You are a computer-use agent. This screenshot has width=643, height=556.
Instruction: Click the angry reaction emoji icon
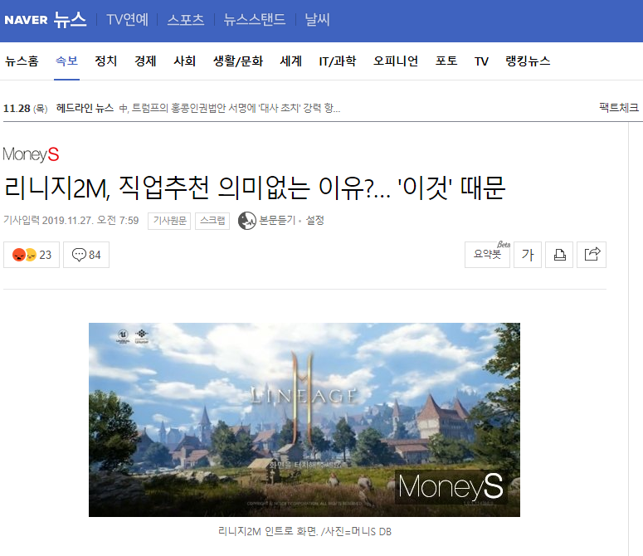pos(19,255)
